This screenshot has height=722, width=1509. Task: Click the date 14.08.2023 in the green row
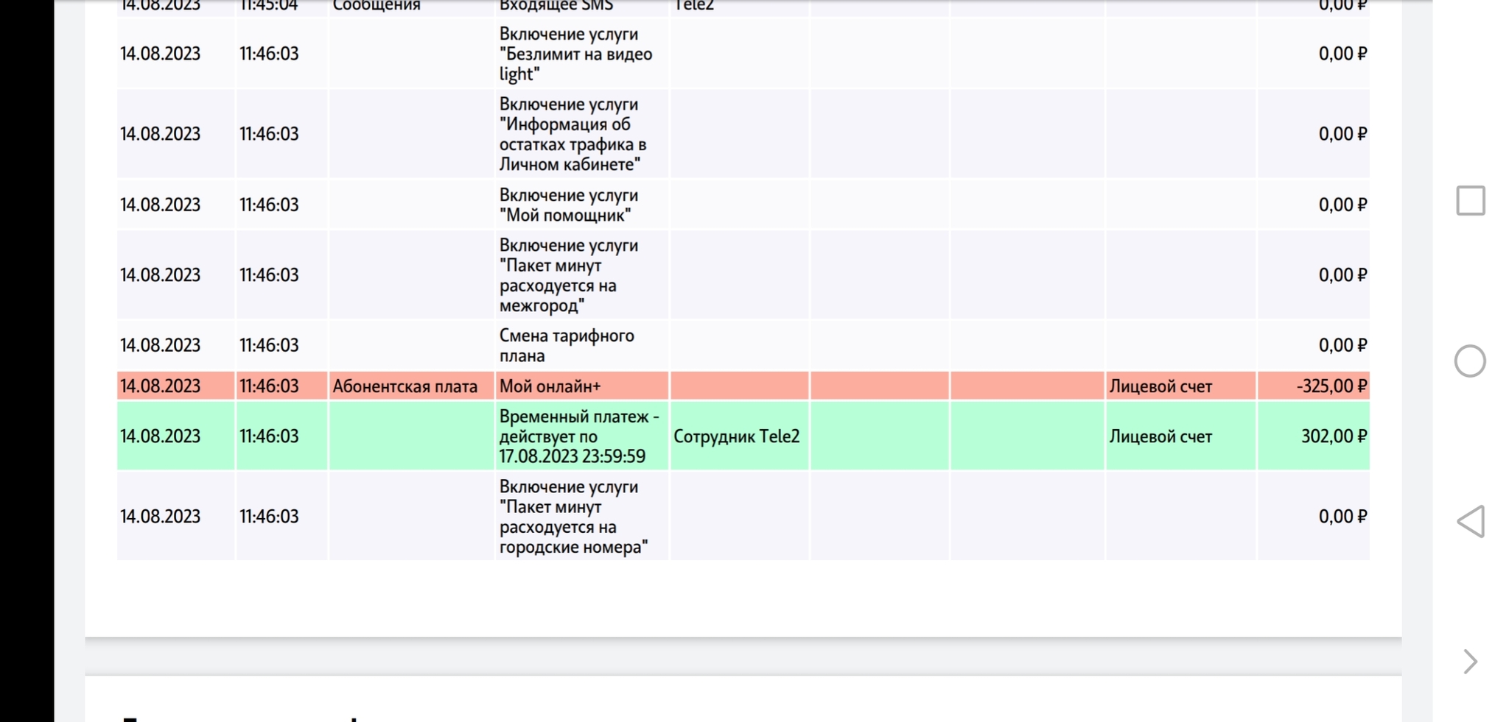click(160, 436)
